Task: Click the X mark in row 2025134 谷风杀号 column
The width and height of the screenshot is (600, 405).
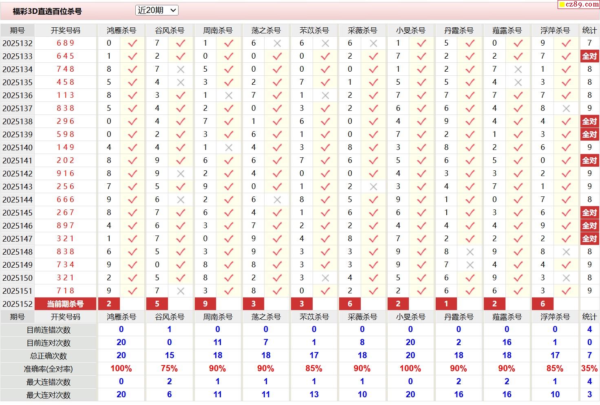Action: (181, 69)
